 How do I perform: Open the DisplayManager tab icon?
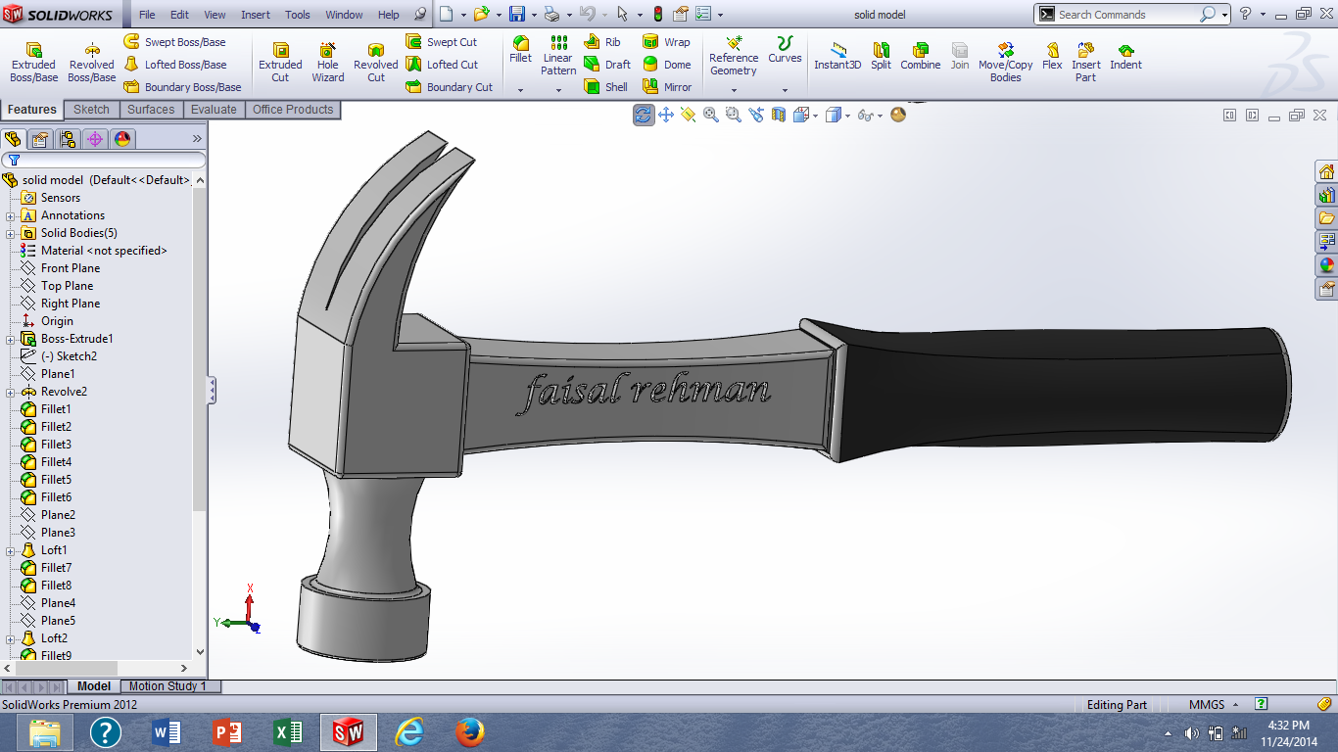click(x=122, y=139)
